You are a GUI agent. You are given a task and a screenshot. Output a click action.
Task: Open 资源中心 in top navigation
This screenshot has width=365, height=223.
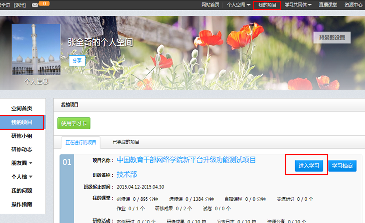(354, 5)
